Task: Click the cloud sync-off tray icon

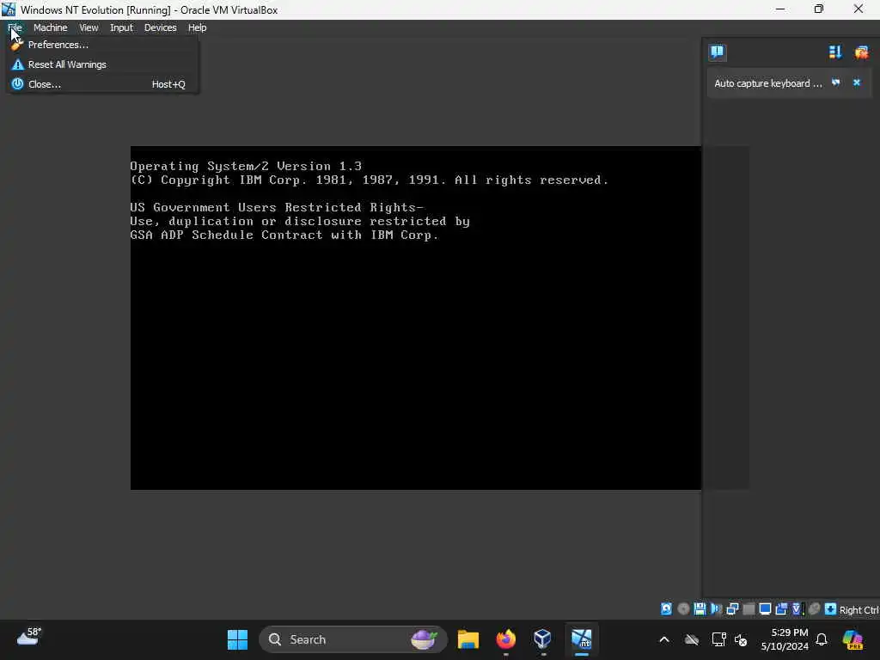Action: (x=692, y=639)
